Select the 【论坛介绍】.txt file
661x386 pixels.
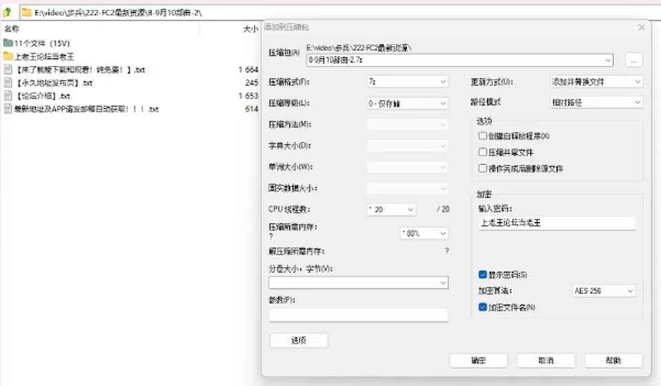point(37,96)
